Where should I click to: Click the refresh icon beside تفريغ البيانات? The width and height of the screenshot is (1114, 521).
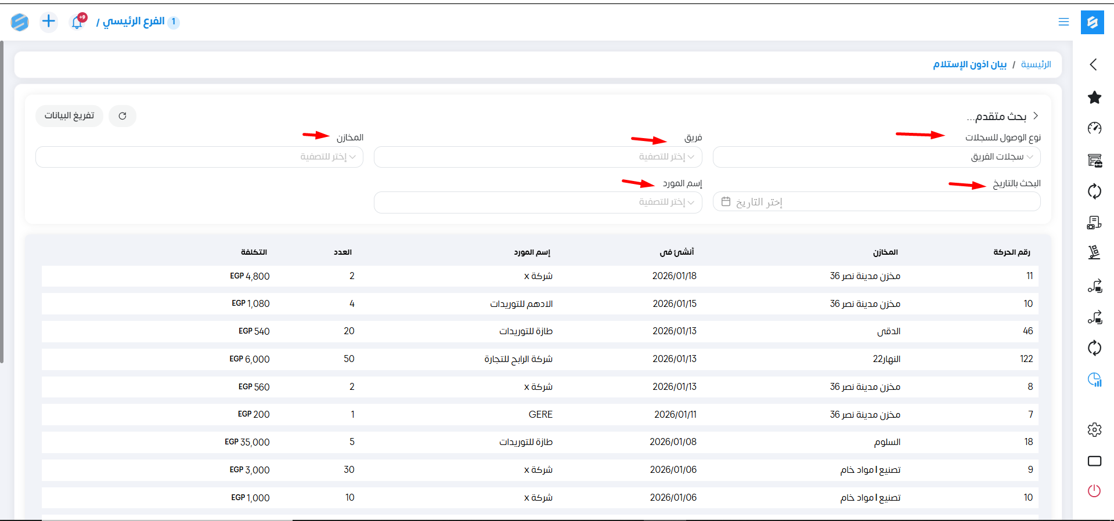tap(122, 116)
